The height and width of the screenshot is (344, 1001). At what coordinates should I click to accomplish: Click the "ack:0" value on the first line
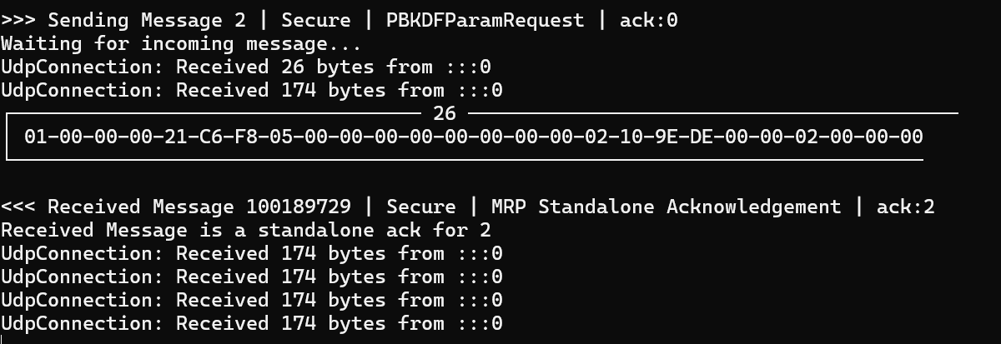[x=648, y=20]
